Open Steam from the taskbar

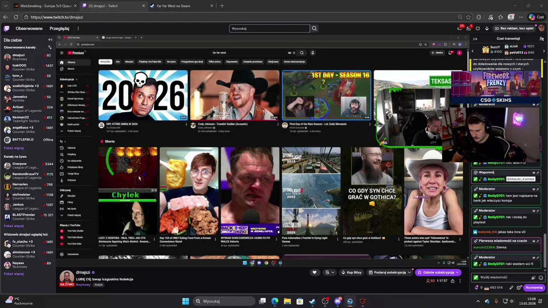pyautogui.click(x=312, y=301)
